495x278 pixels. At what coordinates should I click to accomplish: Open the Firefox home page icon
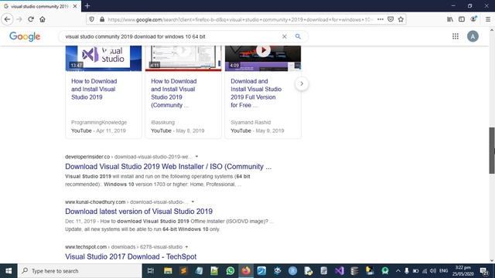[43, 19]
